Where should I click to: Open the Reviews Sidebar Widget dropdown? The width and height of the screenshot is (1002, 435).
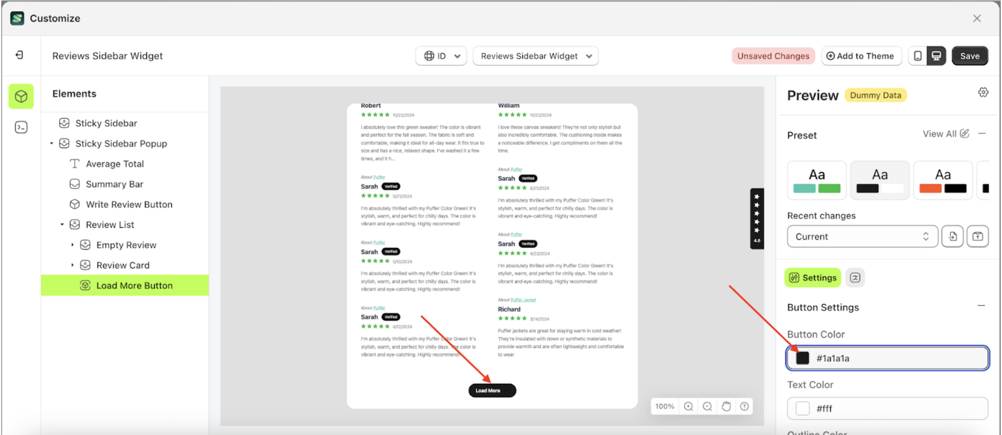[x=535, y=56]
